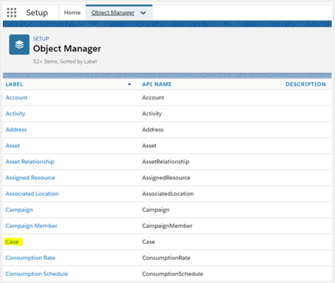Sort by the LABEL column header
Viewport: 335px width, 283px height.
click(14, 84)
